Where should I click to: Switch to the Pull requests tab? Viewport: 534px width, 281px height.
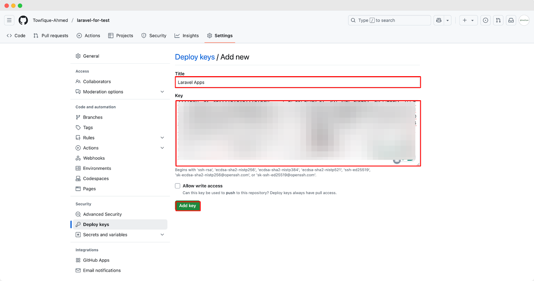coord(51,36)
